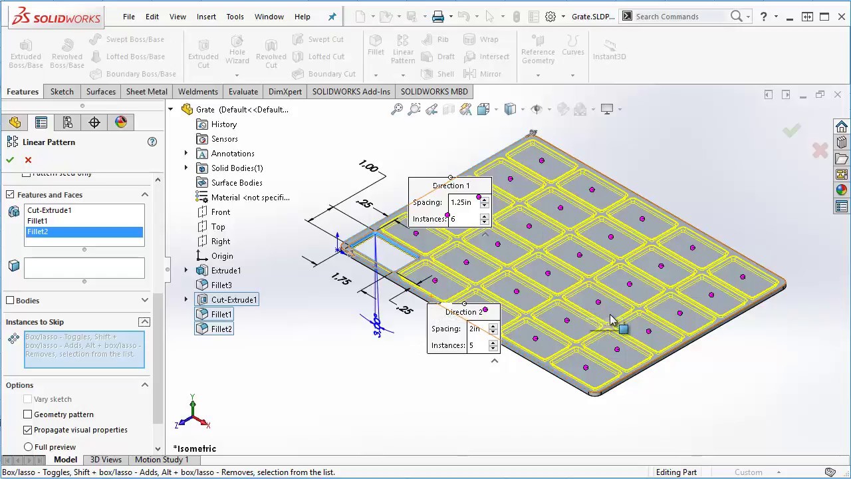851x479 pixels.
Task: Uncheck Propagate visual properties
Action: coord(28,430)
